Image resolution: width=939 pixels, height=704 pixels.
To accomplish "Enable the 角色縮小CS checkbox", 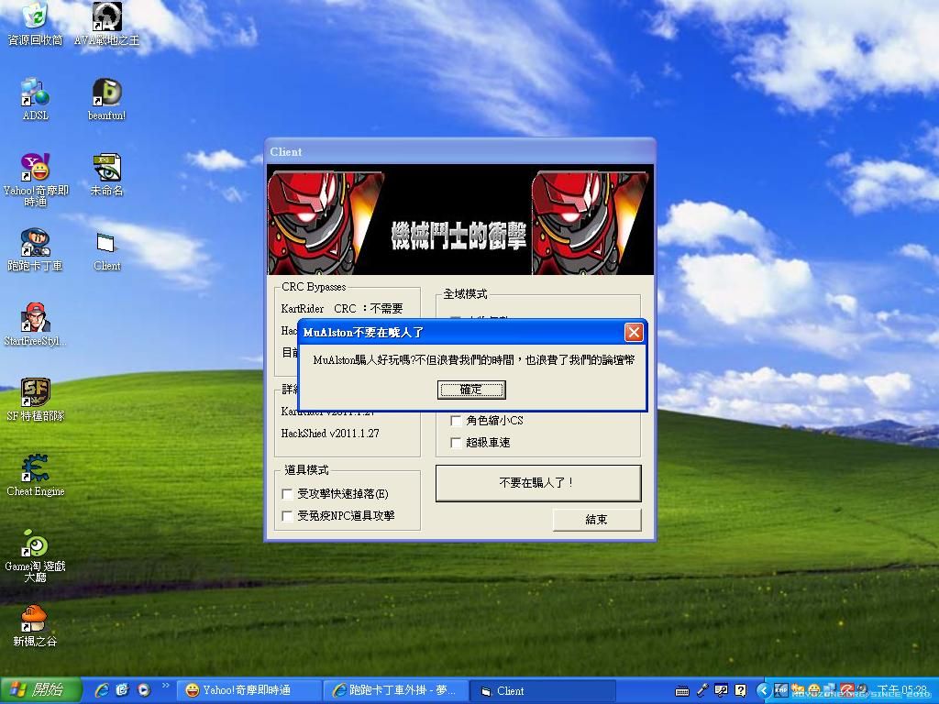I will click(x=456, y=421).
